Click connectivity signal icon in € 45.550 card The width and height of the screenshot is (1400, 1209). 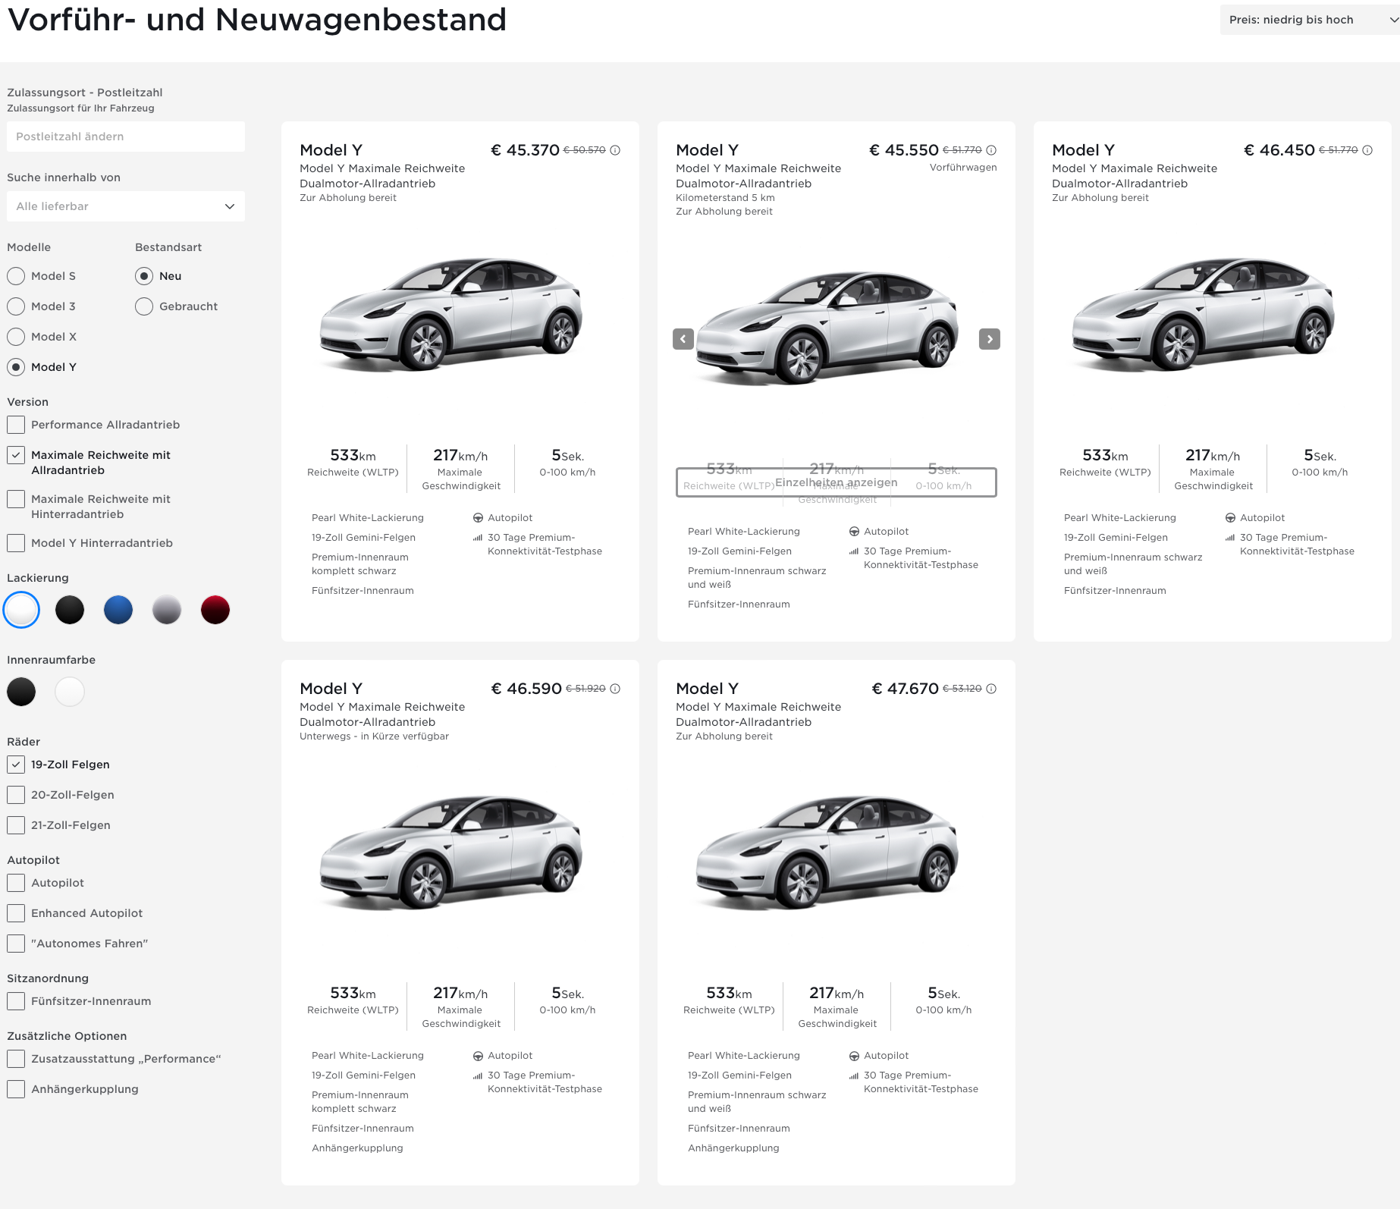click(x=854, y=551)
